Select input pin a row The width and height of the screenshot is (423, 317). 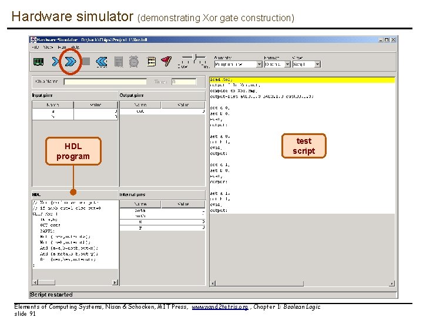click(75, 111)
